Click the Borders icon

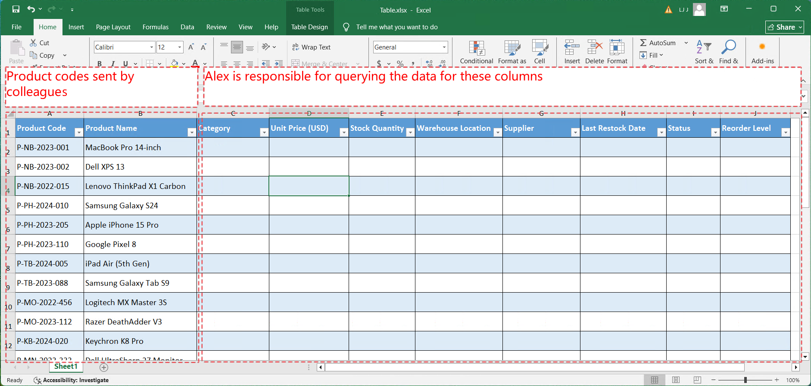click(150, 63)
